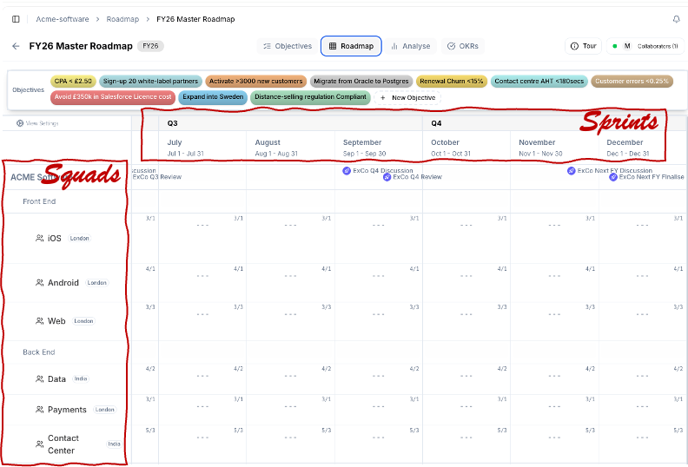The width and height of the screenshot is (688, 467).
Task: Add a New Objective
Action: [x=407, y=97]
